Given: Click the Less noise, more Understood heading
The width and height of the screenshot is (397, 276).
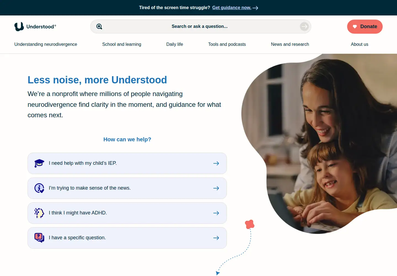Looking at the screenshot, I should (97, 80).
